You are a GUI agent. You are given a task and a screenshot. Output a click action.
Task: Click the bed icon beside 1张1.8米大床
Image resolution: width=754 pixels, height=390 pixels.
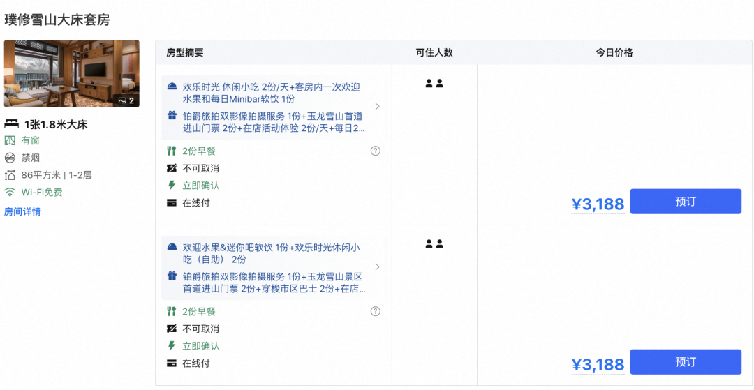tap(12, 125)
